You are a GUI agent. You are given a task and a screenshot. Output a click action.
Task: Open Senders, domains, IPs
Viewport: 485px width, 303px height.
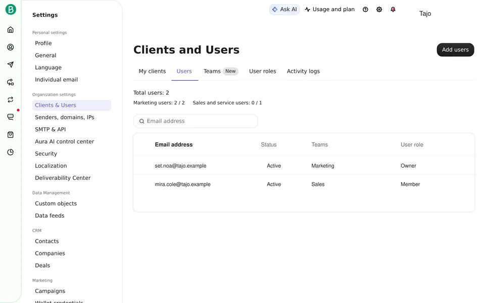[65, 117]
